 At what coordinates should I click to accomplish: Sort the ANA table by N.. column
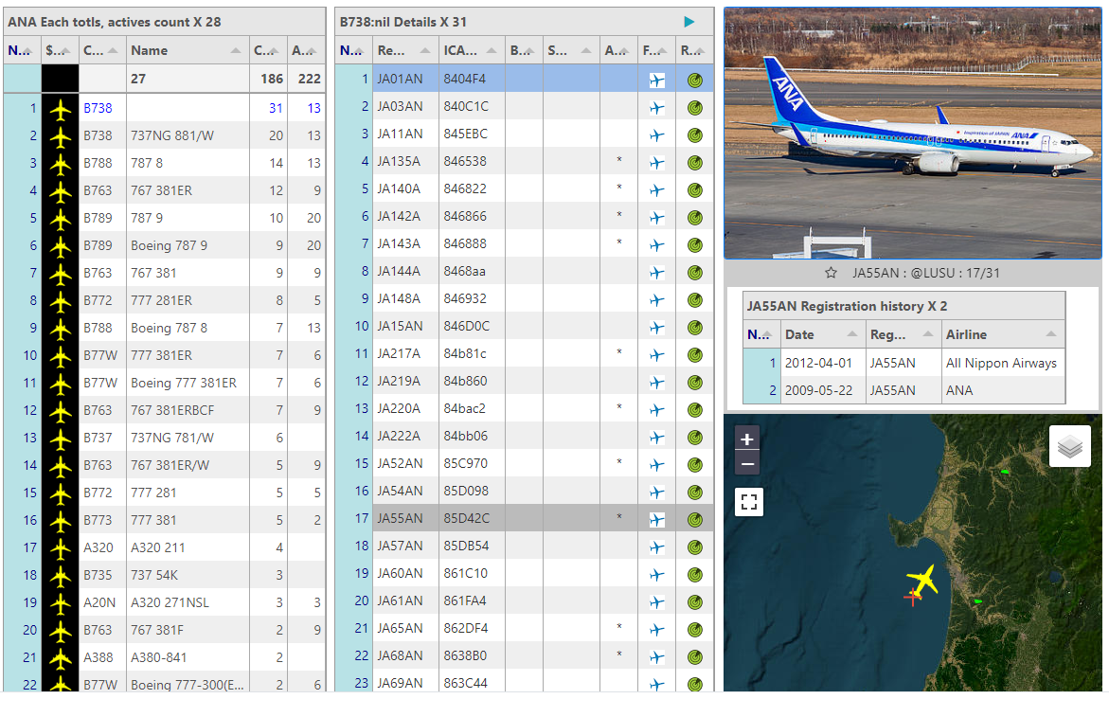coord(22,50)
